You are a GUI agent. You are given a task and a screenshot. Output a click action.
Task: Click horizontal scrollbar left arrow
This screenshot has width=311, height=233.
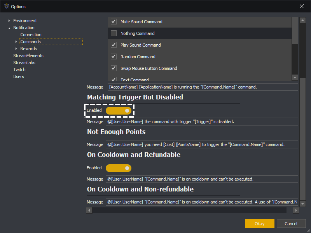[89, 210]
